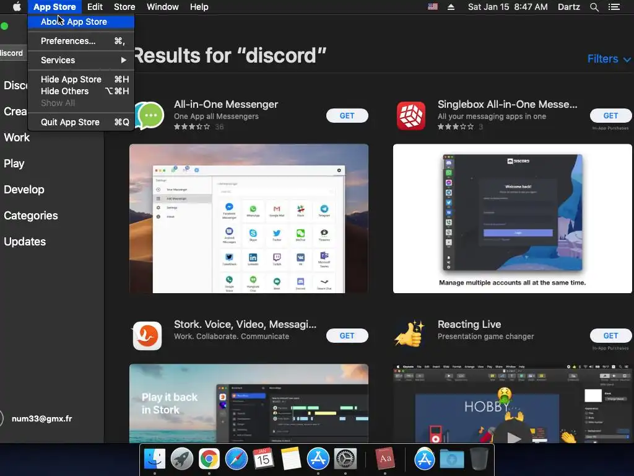
Task: Choose Hide App Store
Action: click(x=81, y=79)
